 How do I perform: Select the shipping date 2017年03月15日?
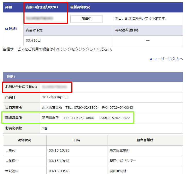55,97
